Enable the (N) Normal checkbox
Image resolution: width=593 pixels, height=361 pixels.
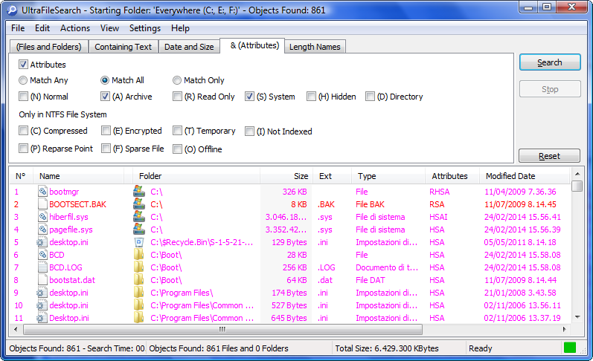pyautogui.click(x=24, y=97)
